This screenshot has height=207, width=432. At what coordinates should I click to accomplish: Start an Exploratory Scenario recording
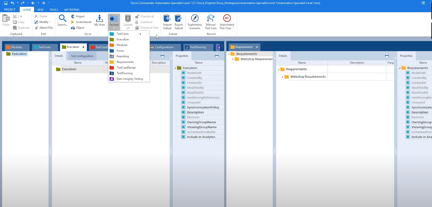[x=195, y=22]
